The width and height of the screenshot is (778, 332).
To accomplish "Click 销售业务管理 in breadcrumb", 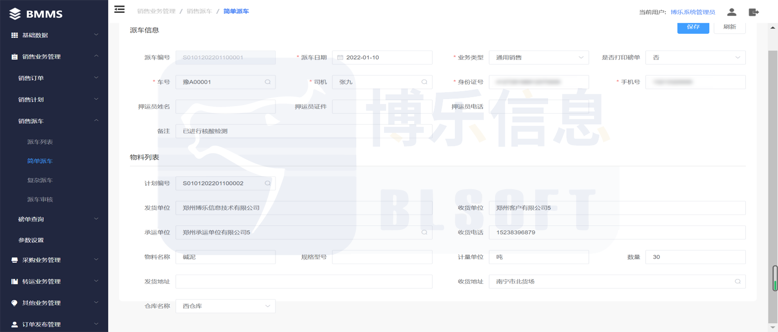I will 156,11.
